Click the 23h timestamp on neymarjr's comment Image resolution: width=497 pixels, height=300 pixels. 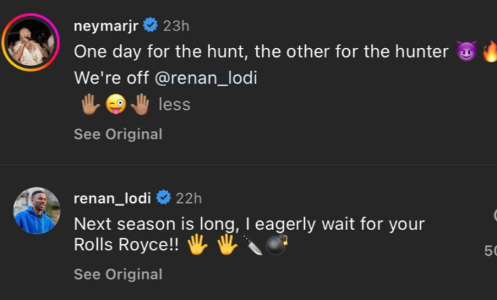point(176,25)
